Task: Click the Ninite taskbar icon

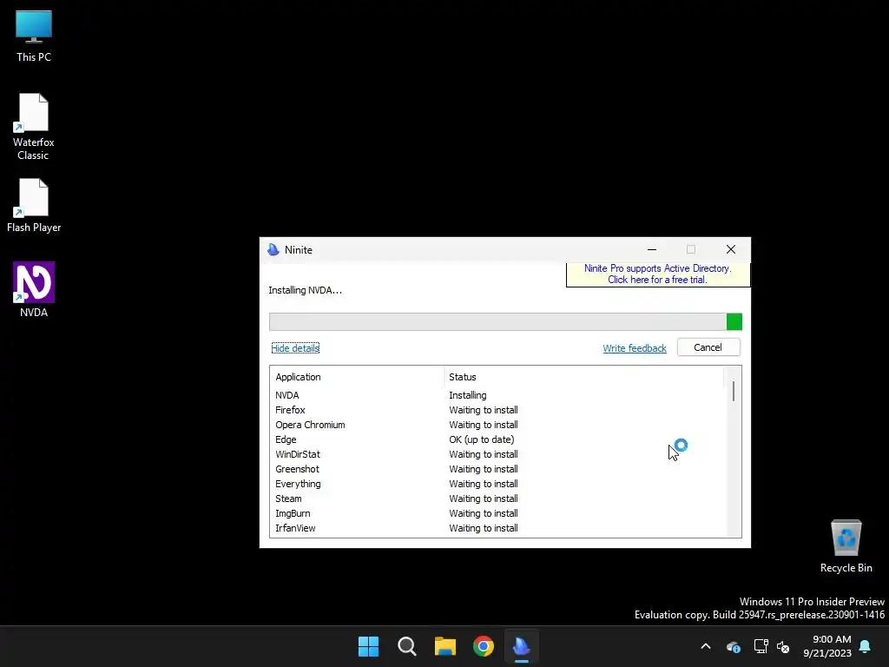Action: [x=522, y=646]
